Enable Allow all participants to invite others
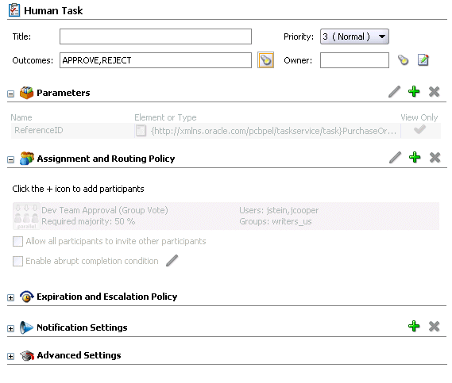 pos(17,241)
